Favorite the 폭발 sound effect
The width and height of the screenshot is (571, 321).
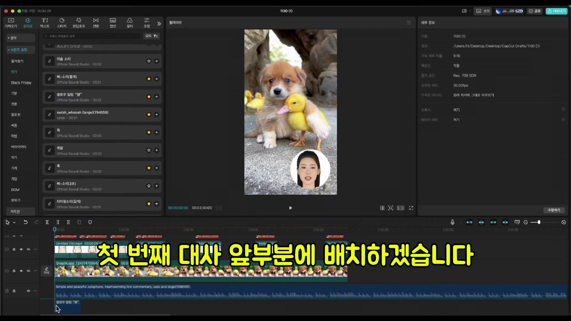[x=149, y=150]
